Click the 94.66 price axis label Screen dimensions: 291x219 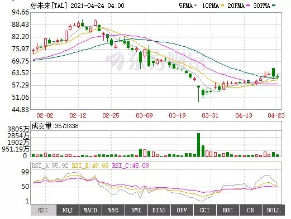point(21,12)
